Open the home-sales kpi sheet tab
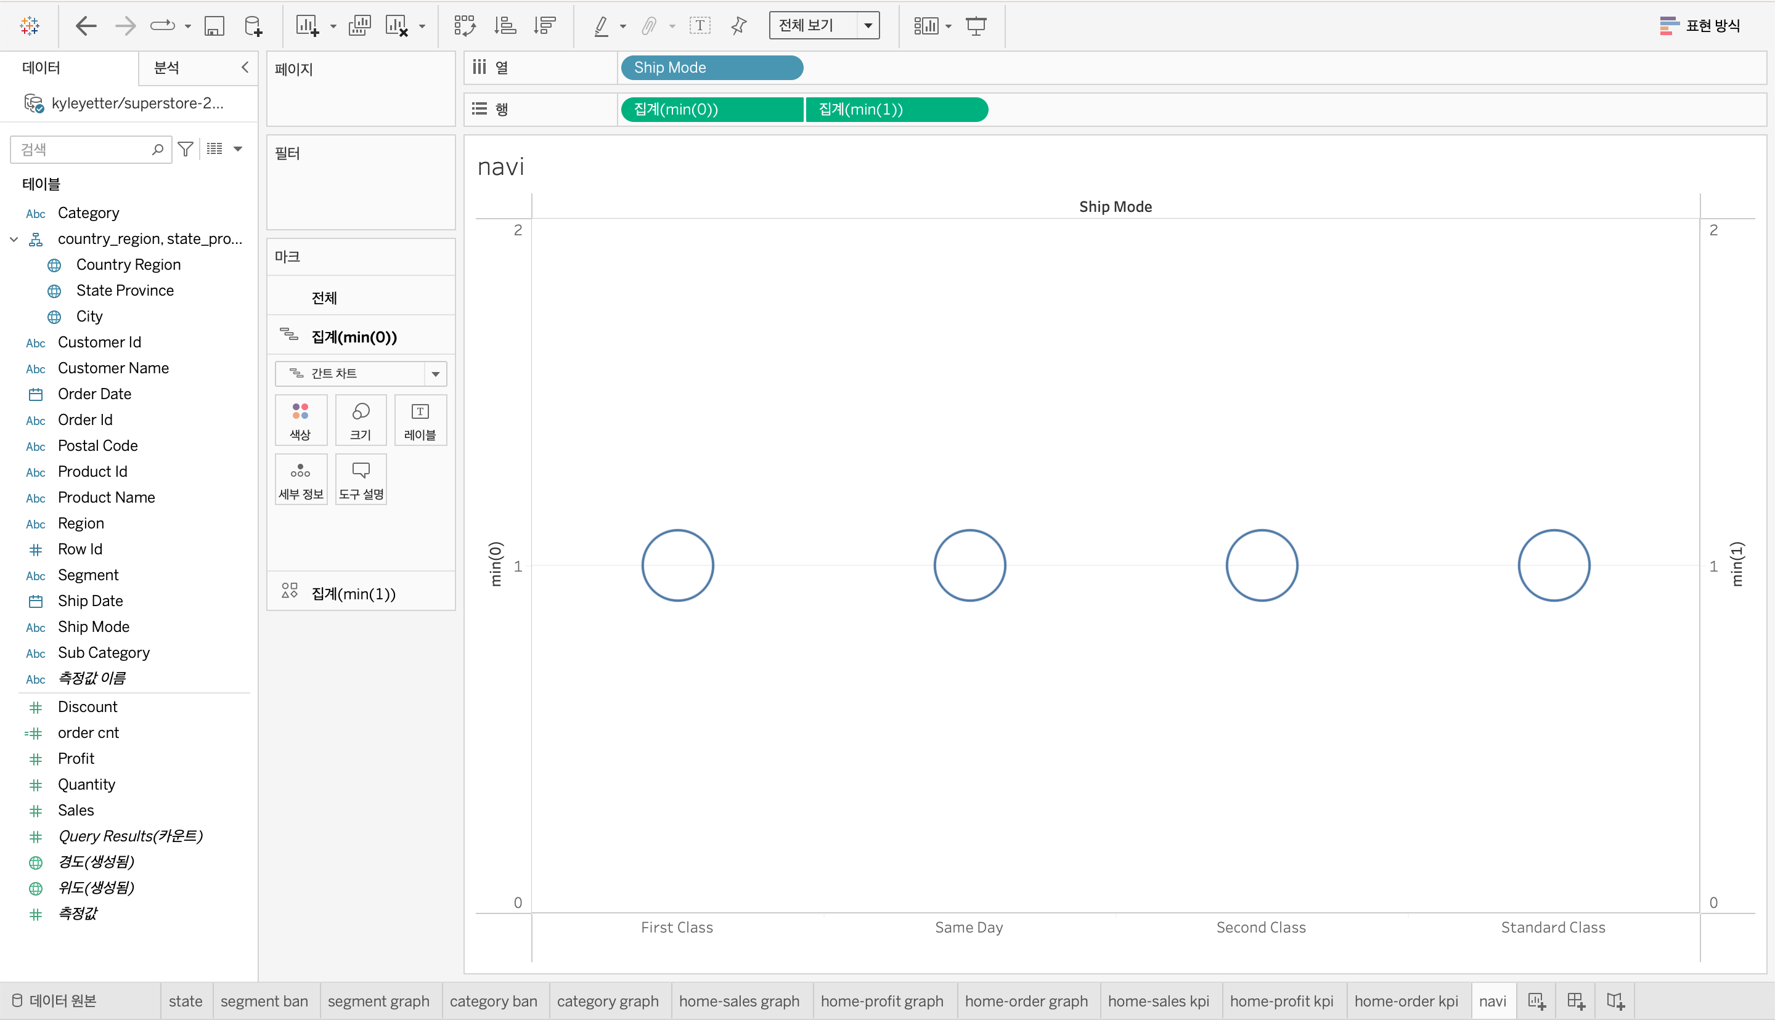Image resolution: width=1775 pixels, height=1020 pixels. (1158, 1001)
